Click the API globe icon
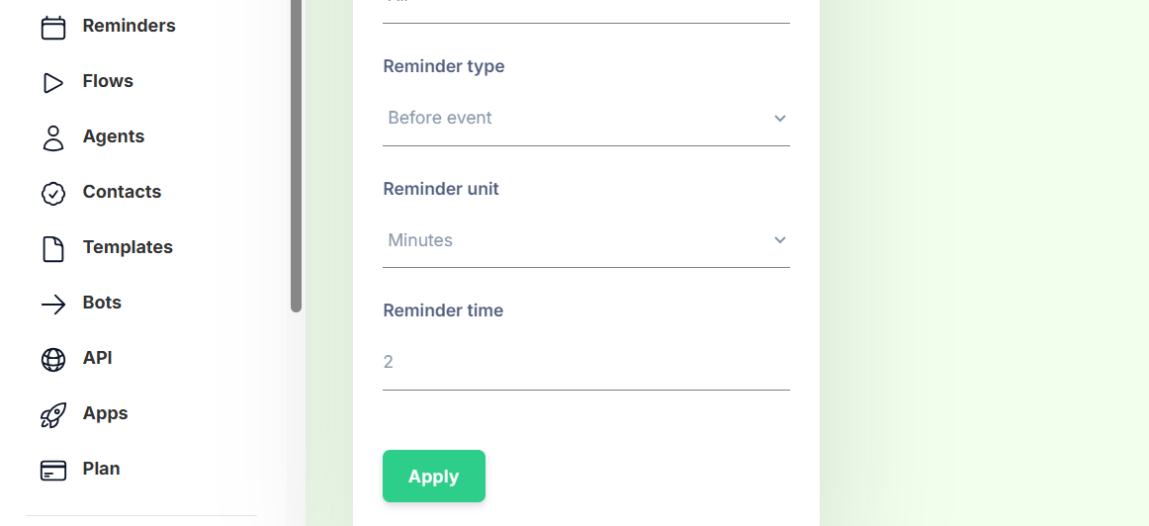The width and height of the screenshot is (1149, 526). coord(53,359)
